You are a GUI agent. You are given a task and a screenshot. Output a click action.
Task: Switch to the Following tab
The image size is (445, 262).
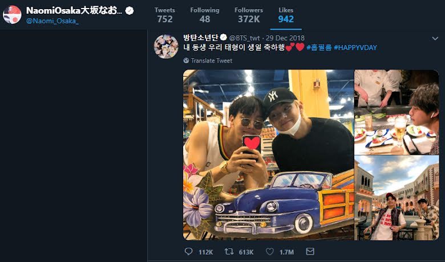[205, 15]
